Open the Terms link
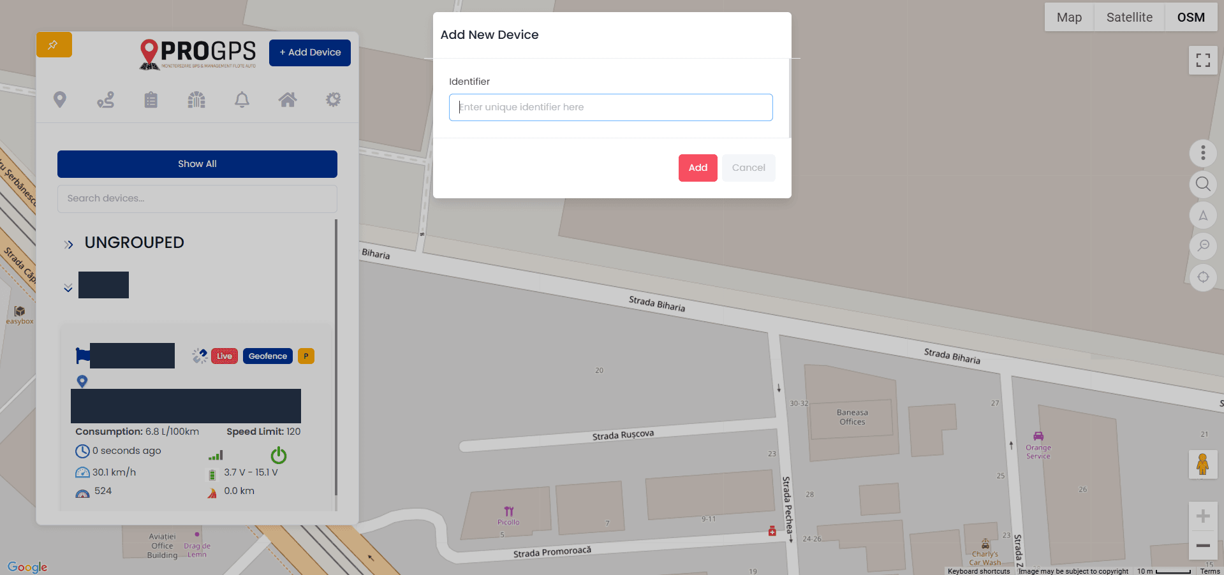The image size is (1224, 575). pos(1210,571)
